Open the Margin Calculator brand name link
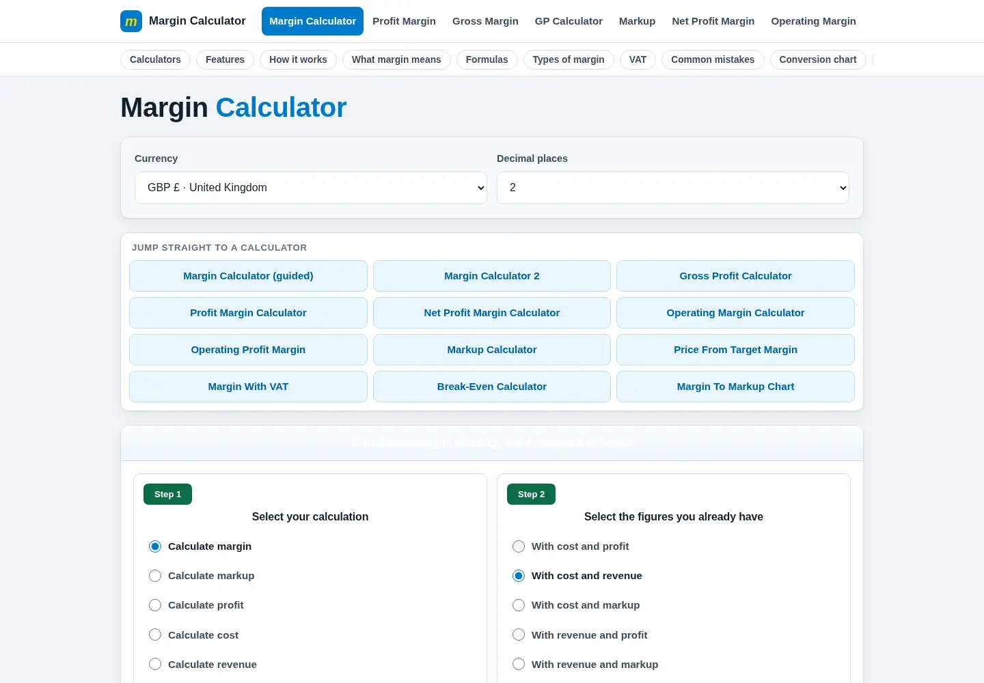Image resolution: width=984 pixels, height=683 pixels. coord(197,21)
